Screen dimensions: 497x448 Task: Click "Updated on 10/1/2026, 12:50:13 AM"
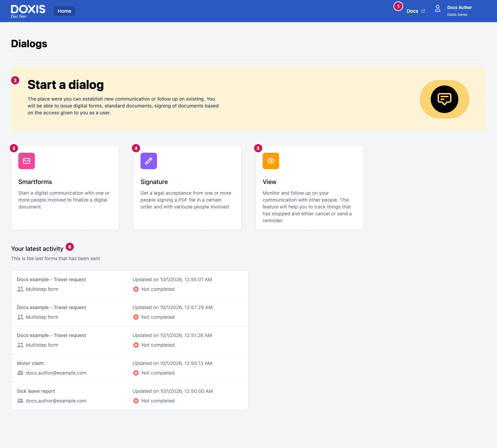[x=172, y=363]
